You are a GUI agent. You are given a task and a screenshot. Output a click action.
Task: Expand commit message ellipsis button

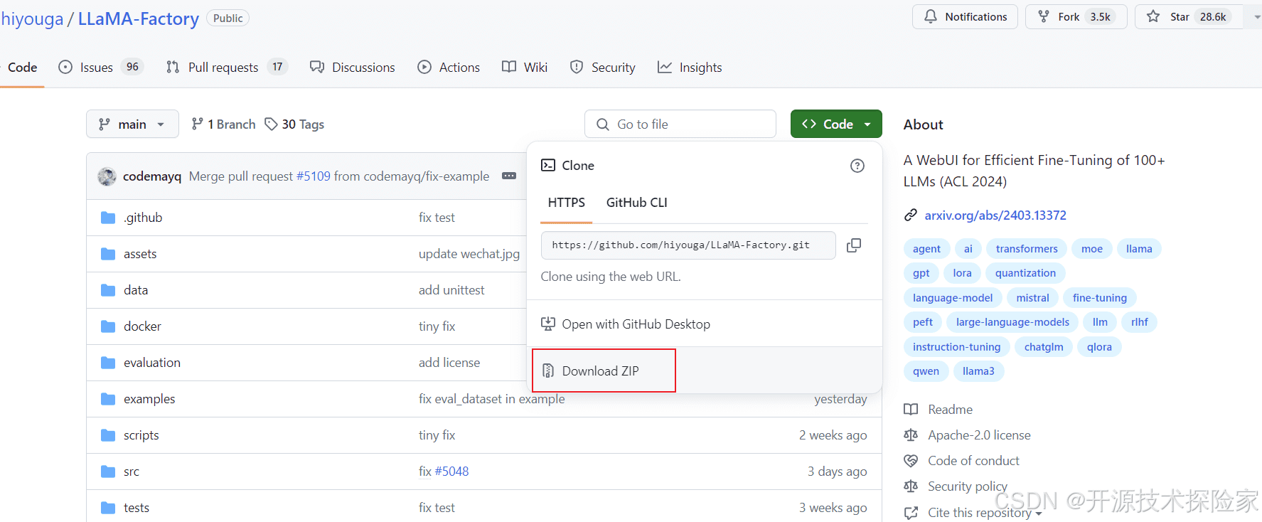pyautogui.click(x=509, y=176)
